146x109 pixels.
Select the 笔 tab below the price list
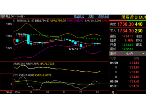113,92
